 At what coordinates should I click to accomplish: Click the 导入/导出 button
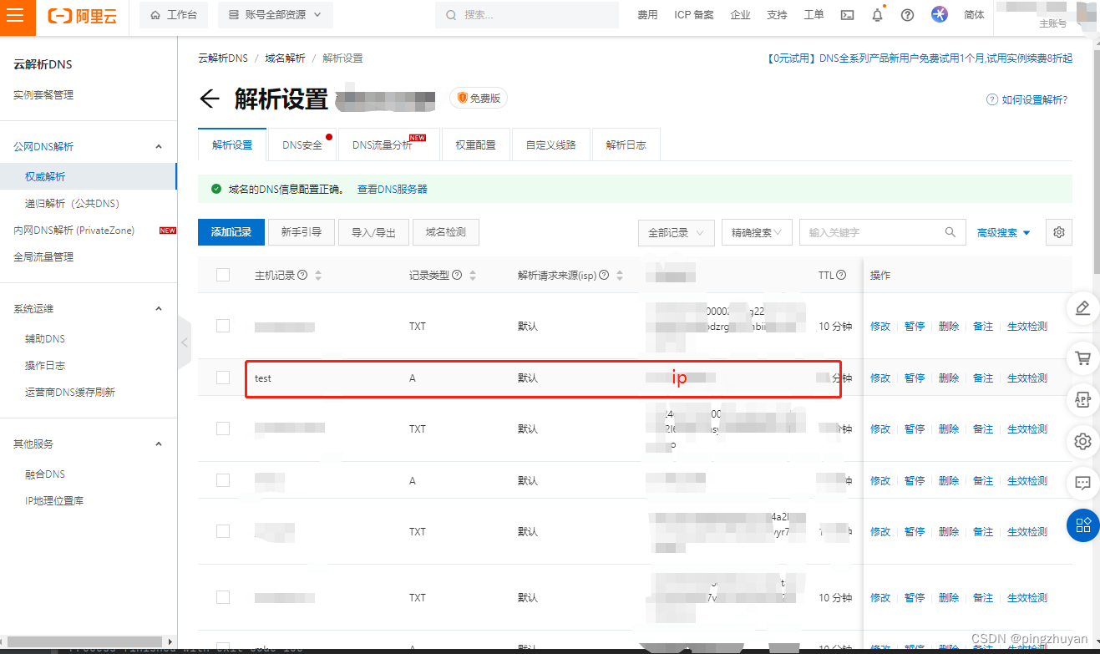(x=373, y=232)
